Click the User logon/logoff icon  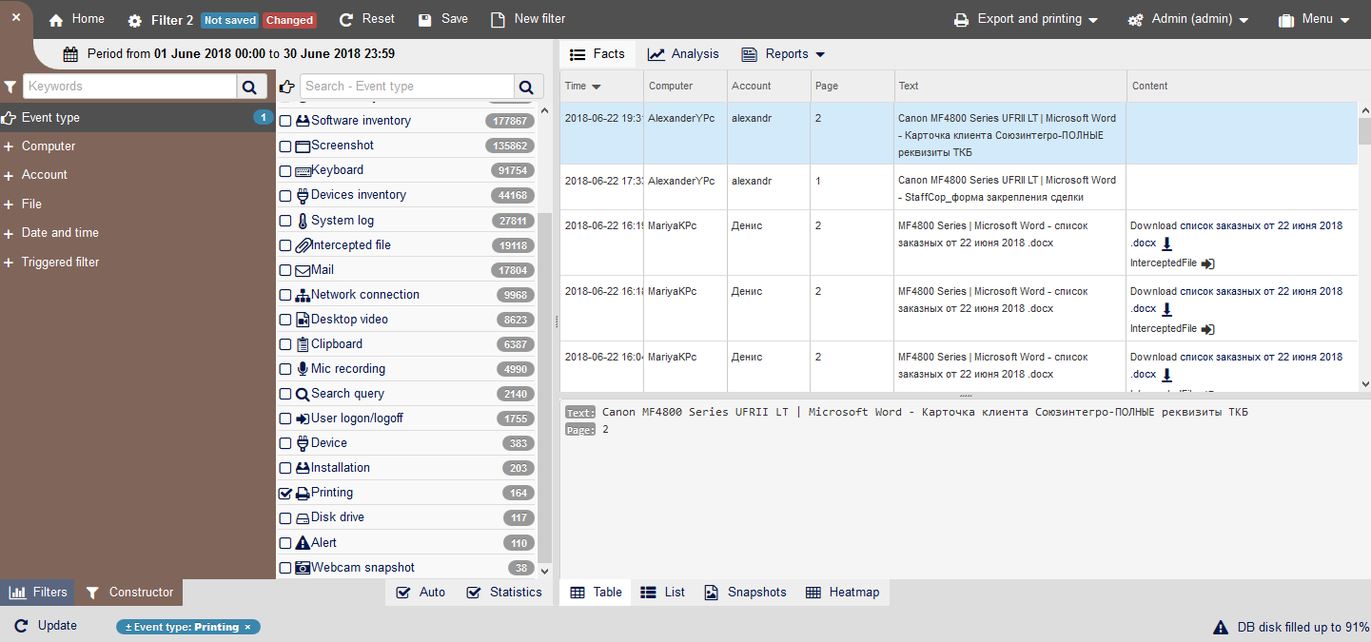click(x=303, y=418)
